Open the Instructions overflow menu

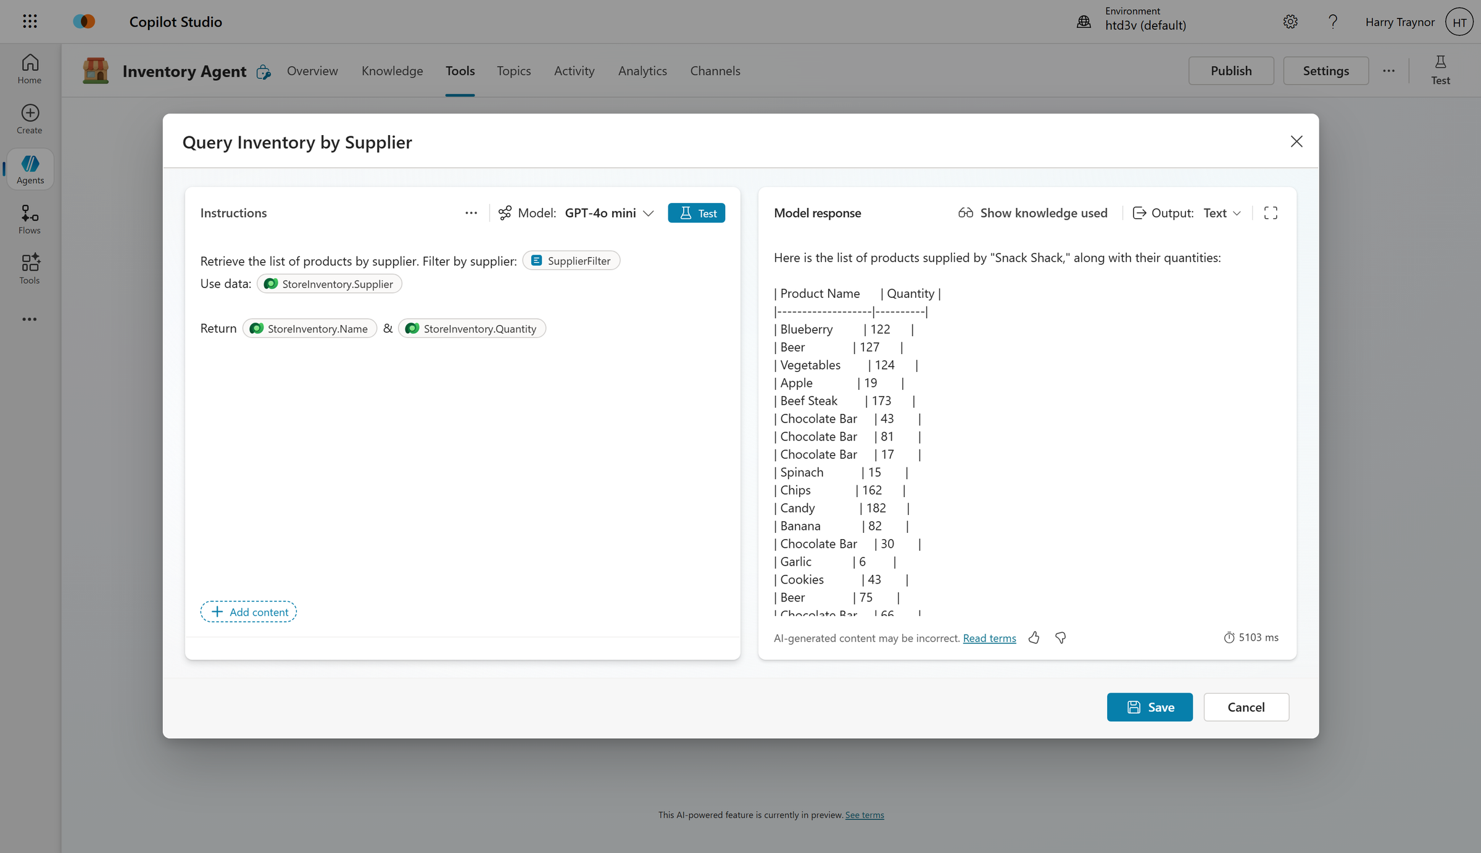point(471,213)
